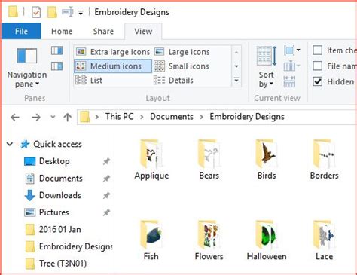Click the Properties checkmark quick access icon
Screen dimensions: 357x275
pos(36,12)
